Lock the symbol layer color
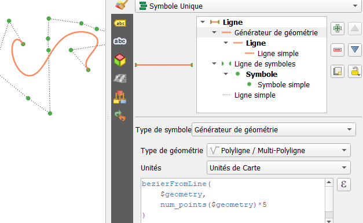The image size is (363, 223). coord(355,71)
